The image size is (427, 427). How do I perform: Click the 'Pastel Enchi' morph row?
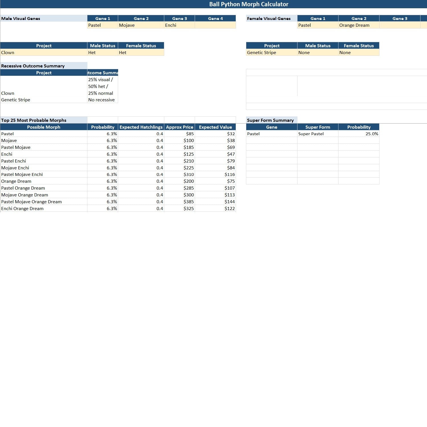click(x=118, y=161)
